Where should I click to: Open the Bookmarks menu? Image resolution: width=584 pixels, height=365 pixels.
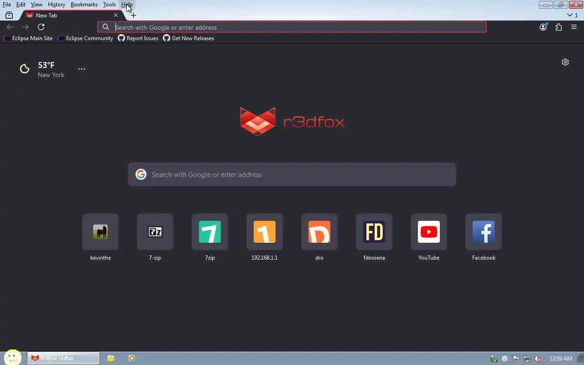[x=84, y=5]
